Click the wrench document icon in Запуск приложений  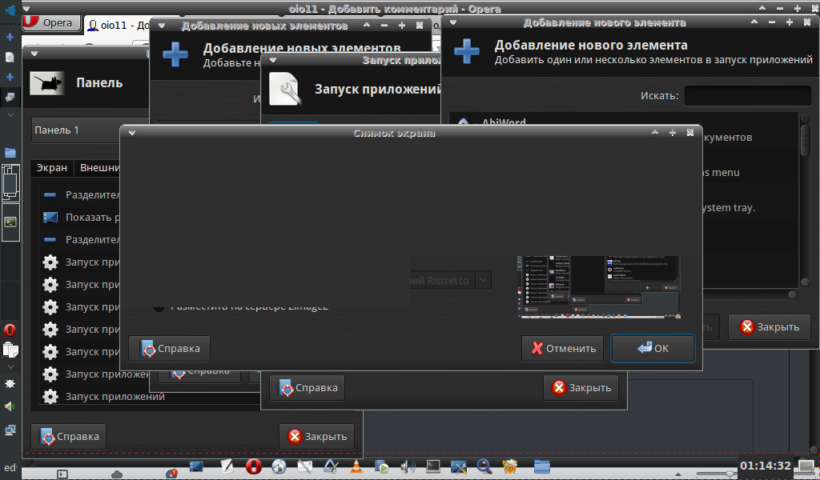[x=285, y=90]
